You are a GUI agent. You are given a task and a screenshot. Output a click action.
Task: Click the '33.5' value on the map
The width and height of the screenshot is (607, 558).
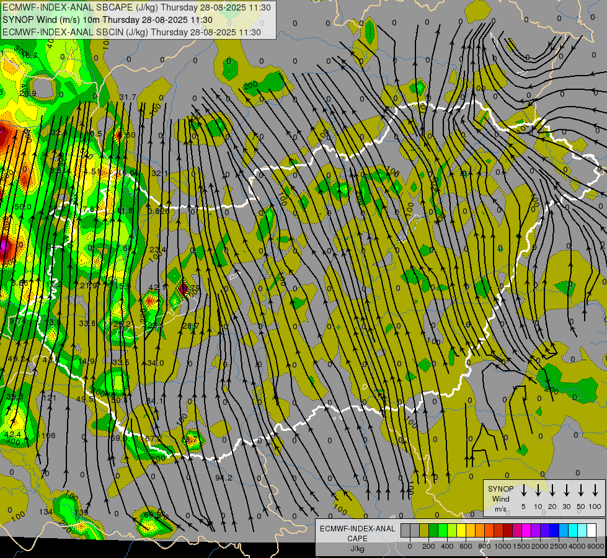point(121,363)
